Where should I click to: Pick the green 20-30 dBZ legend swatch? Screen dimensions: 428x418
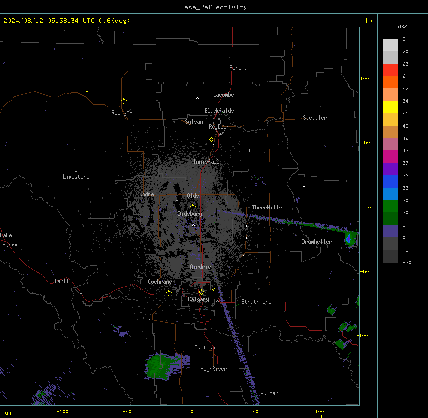[390, 207]
